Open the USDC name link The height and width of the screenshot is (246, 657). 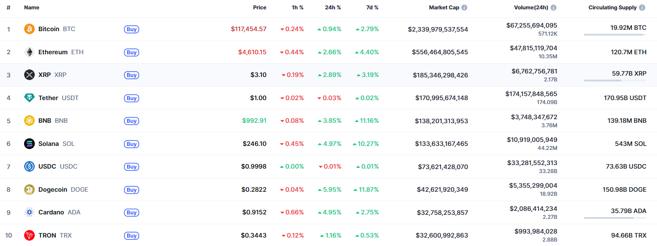click(58, 166)
